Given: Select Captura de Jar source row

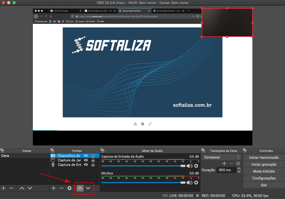Looking at the screenshot, I should [75, 160].
